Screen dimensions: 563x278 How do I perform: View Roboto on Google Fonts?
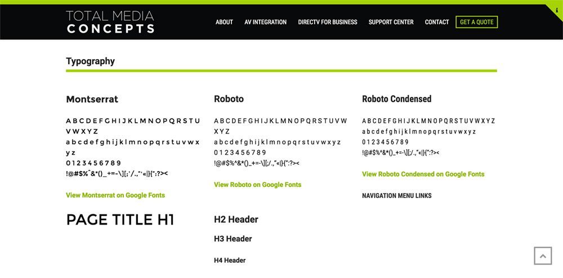[257, 185]
